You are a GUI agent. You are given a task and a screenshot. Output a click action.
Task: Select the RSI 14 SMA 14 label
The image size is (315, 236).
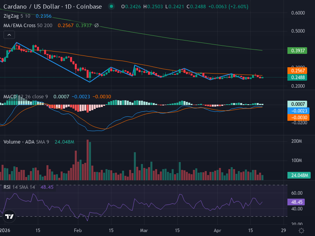[19, 187]
